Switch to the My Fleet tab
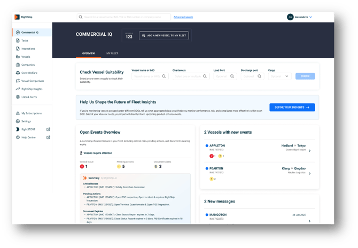Viewport: 358px width, 248px height. [x=112, y=53]
